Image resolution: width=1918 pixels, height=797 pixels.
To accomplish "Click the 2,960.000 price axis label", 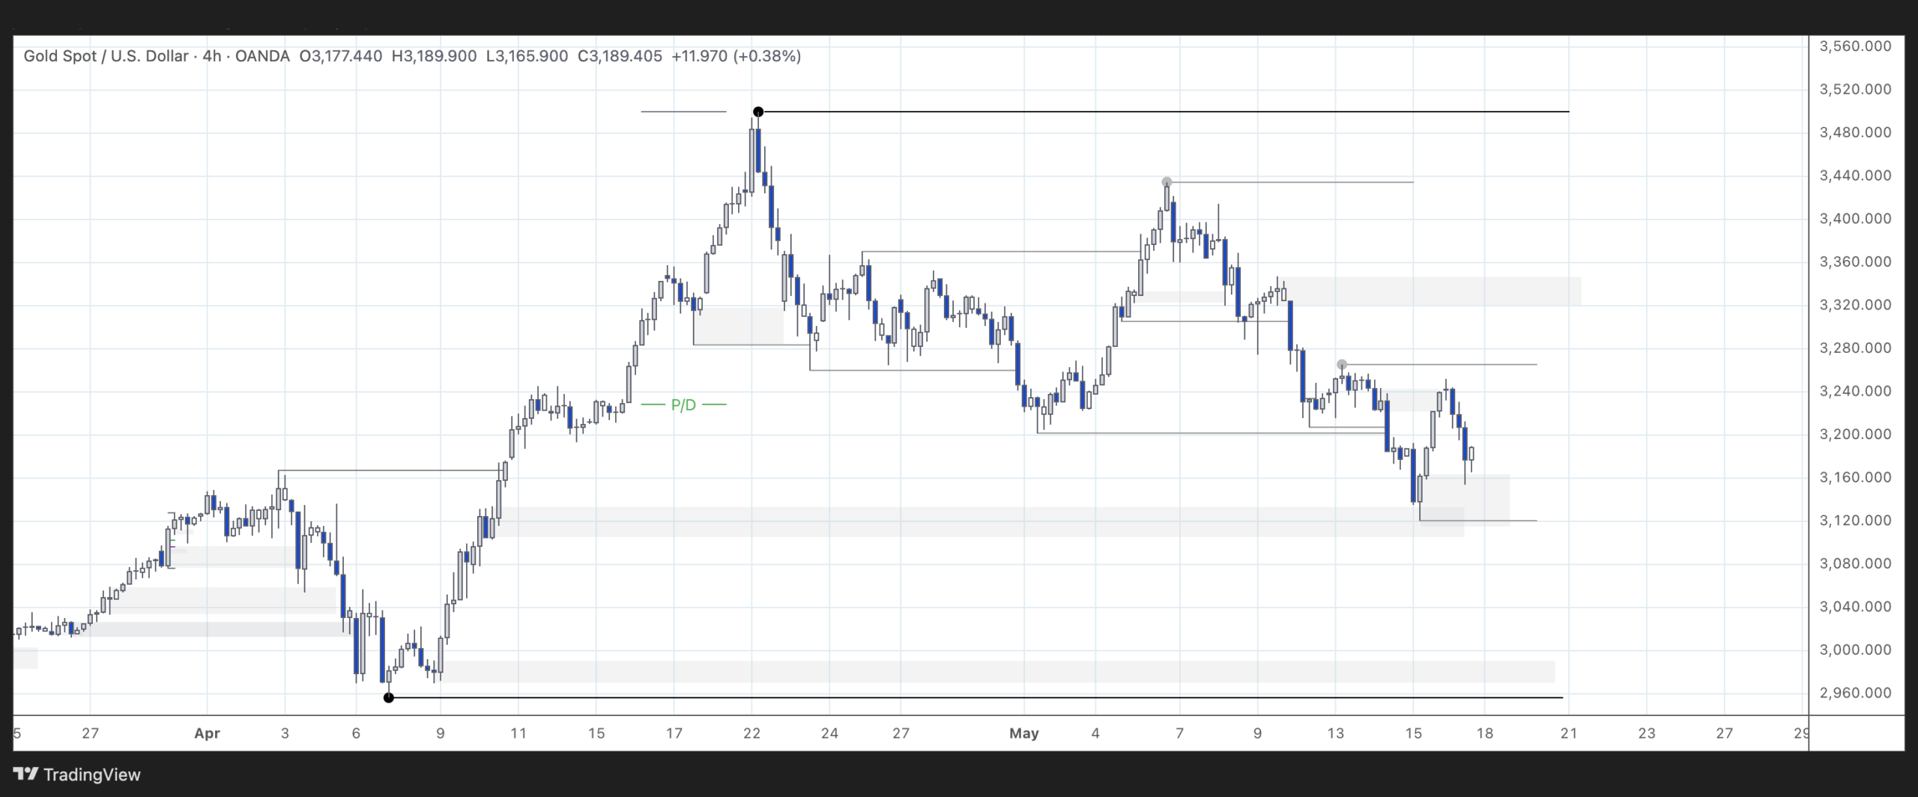I will pyautogui.click(x=1855, y=693).
